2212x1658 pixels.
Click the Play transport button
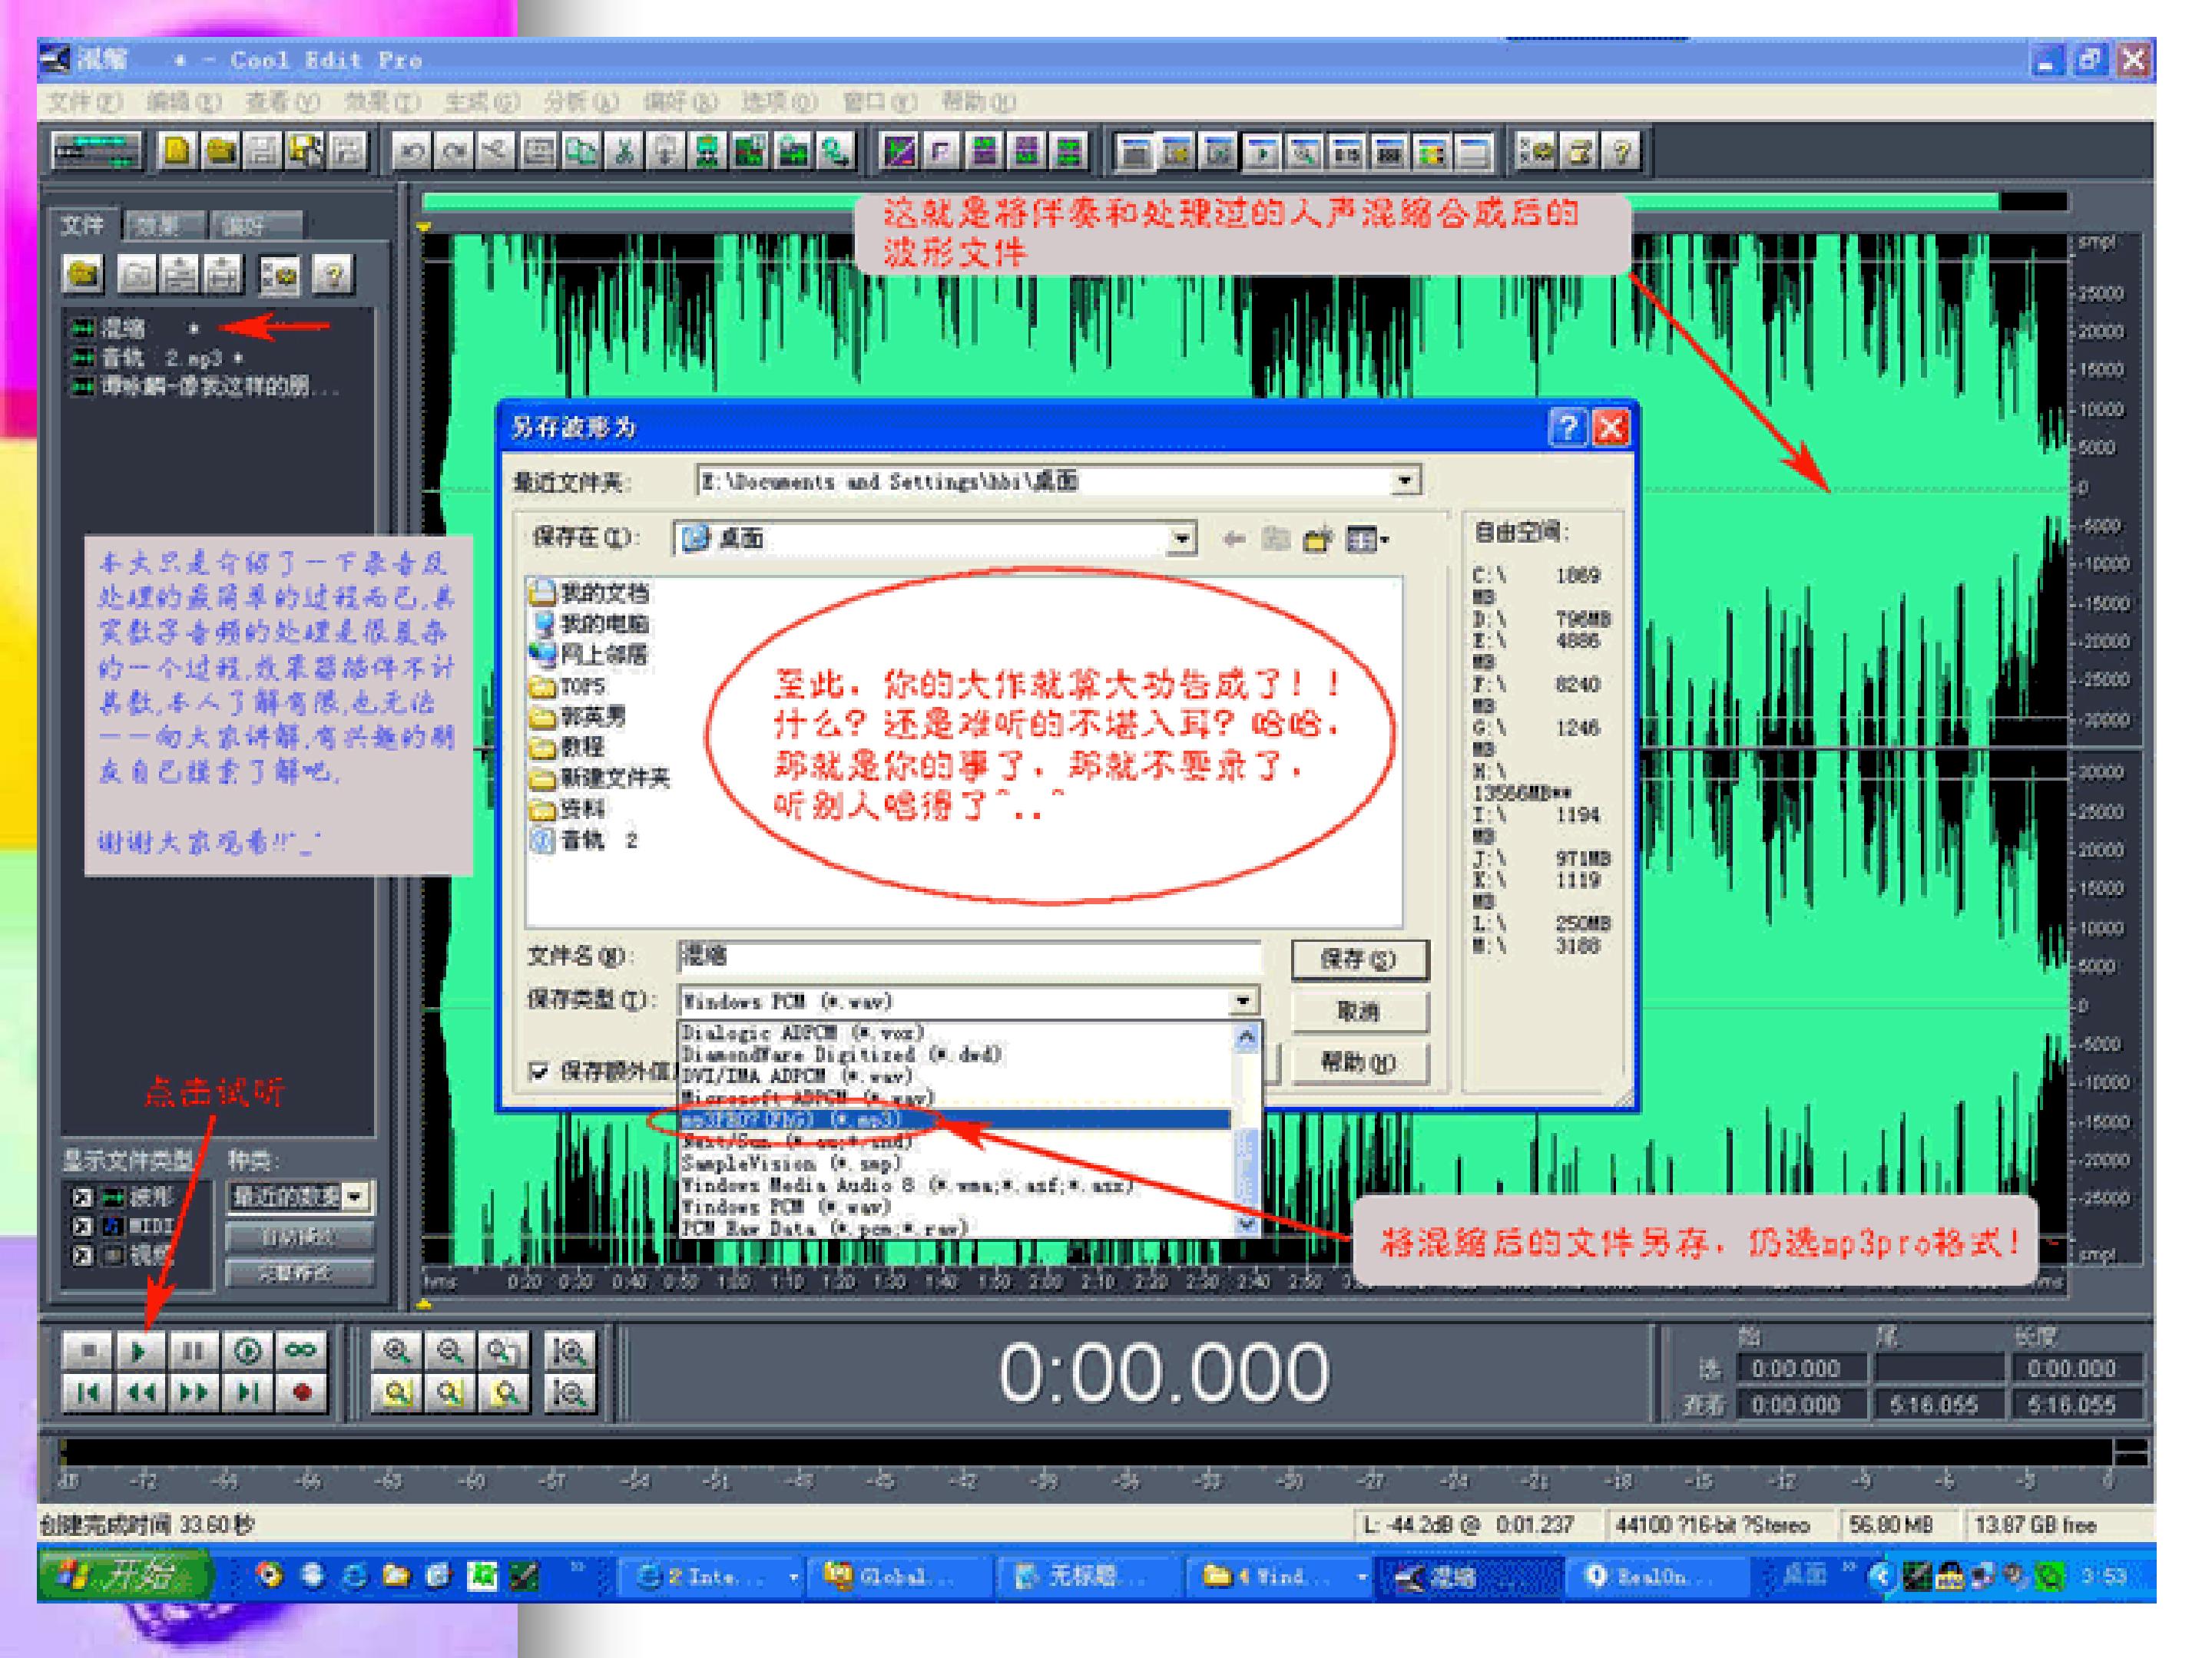[138, 1351]
